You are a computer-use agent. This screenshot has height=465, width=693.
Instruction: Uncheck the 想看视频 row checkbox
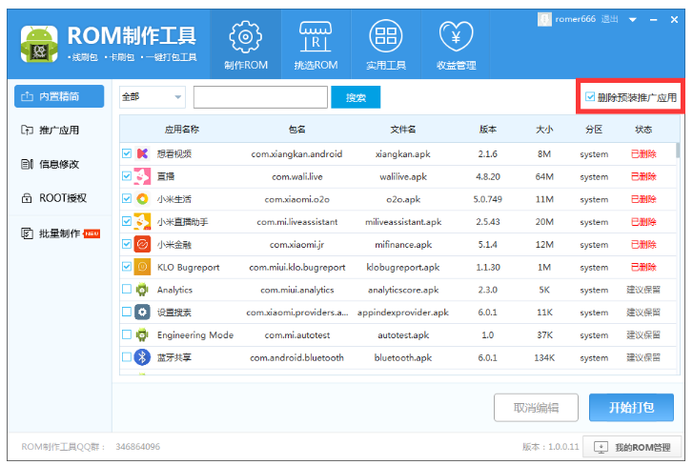coord(127,153)
